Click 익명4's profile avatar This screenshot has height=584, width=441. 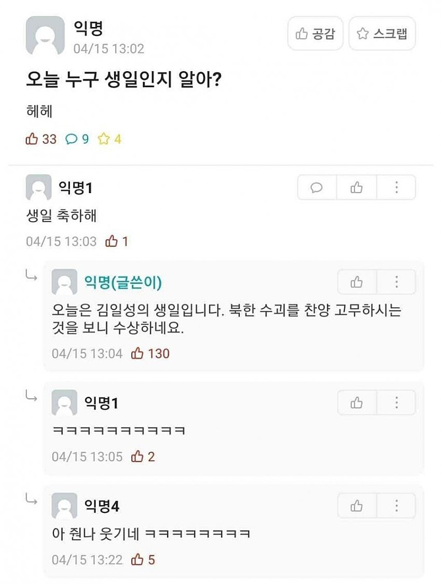tap(64, 506)
